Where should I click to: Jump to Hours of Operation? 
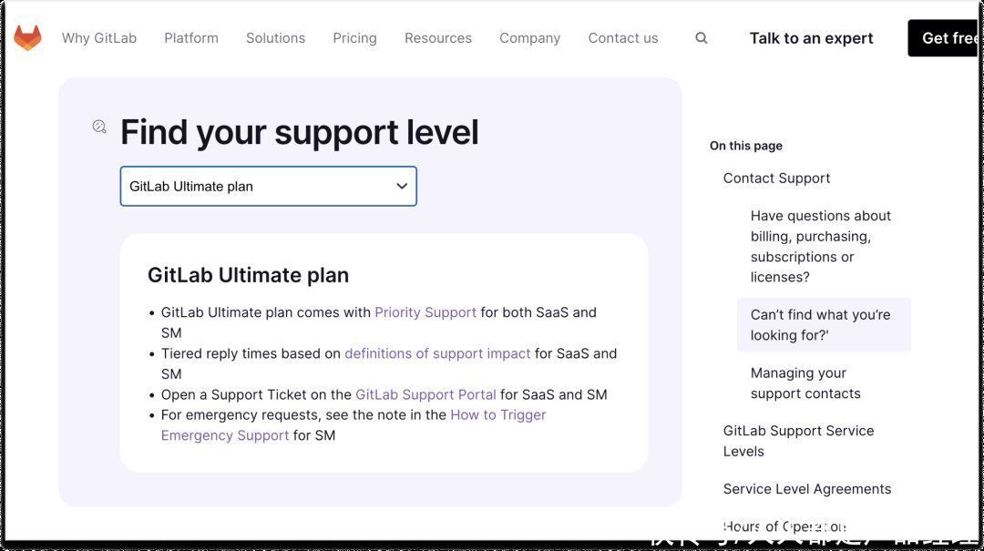coord(784,526)
